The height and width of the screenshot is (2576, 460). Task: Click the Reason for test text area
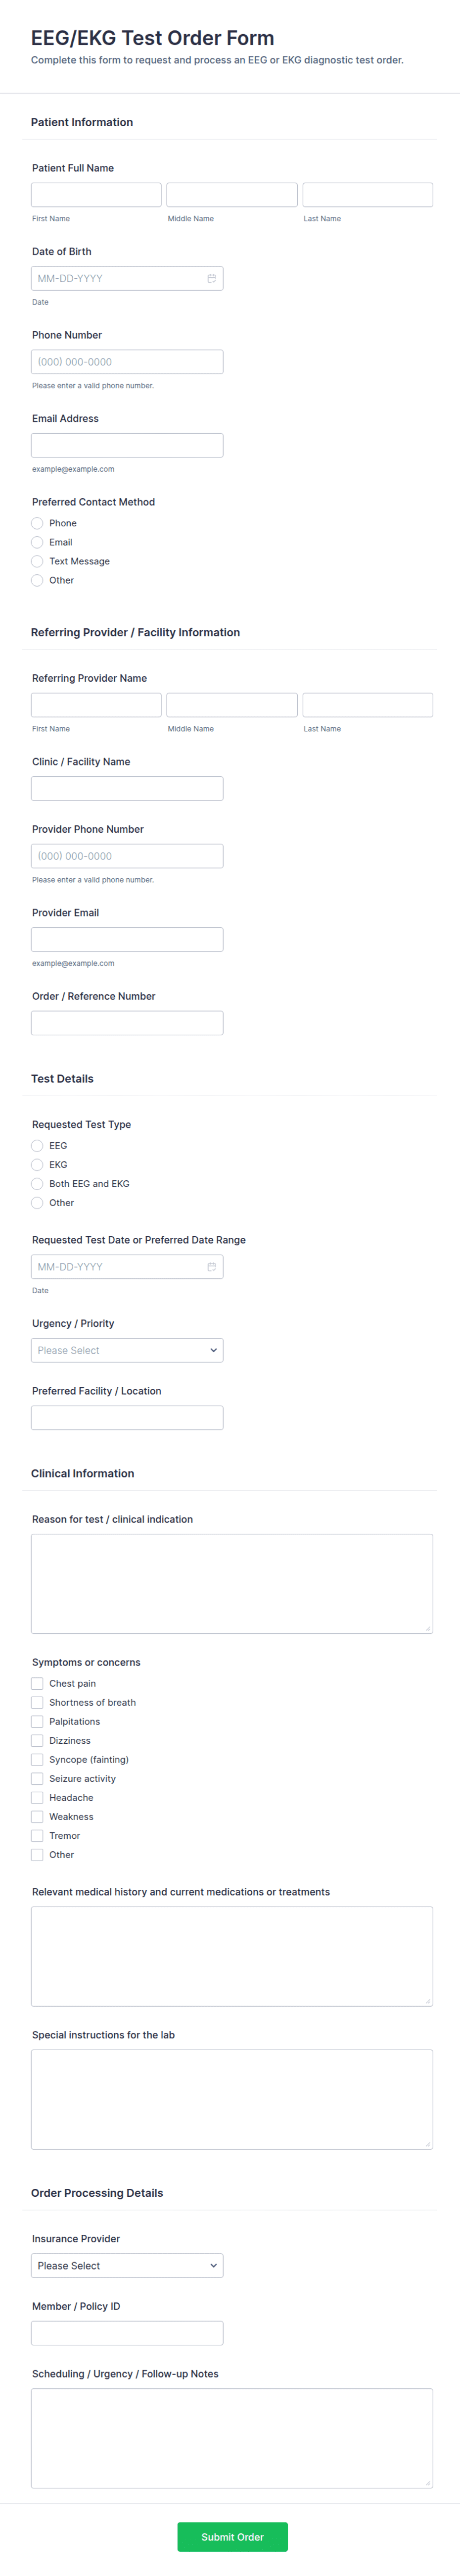232,1584
